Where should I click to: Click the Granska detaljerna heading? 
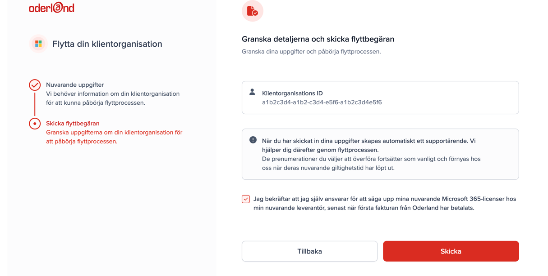318,39
